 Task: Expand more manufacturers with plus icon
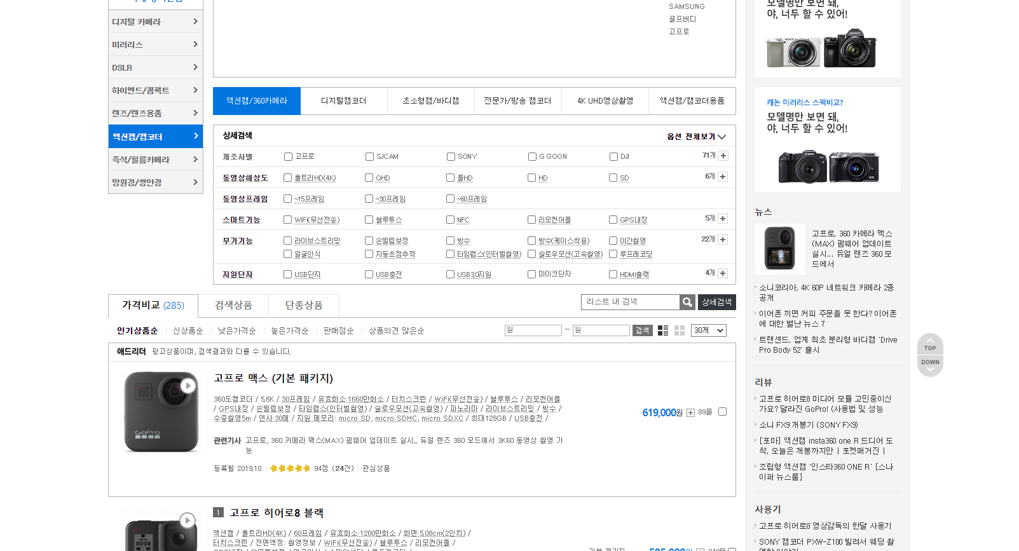(723, 156)
